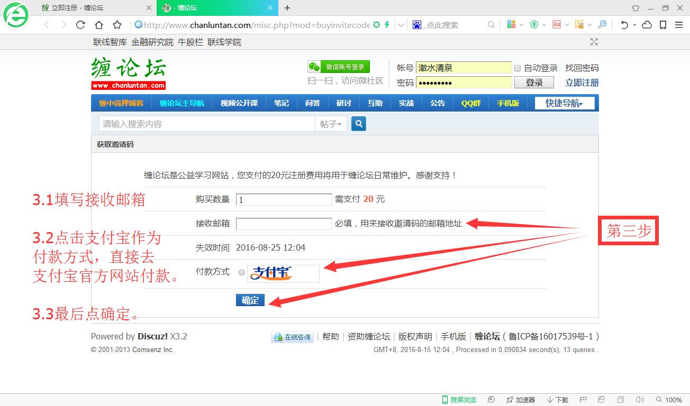Click the blue forum search magnifier button
Image resolution: width=690 pixels, height=406 pixels.
pos(358,124)
